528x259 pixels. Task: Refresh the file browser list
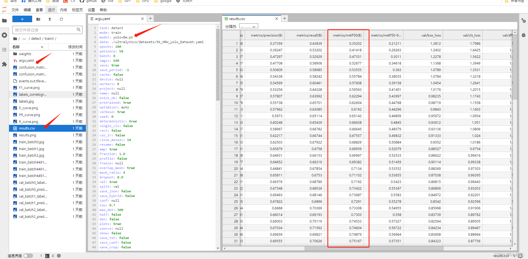point(61,19)
